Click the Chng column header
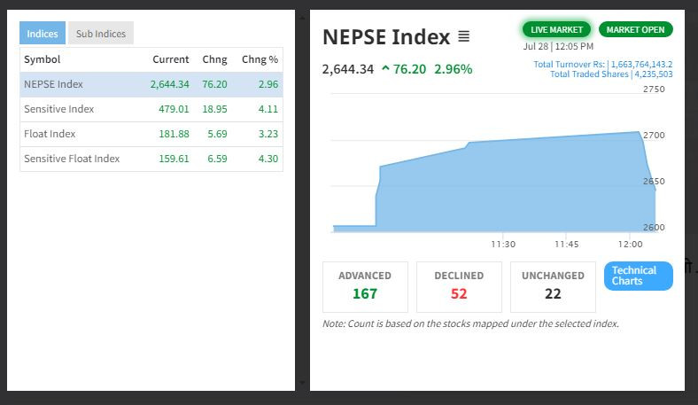Screen dimensions: 698x405 (x=214, y=59)
